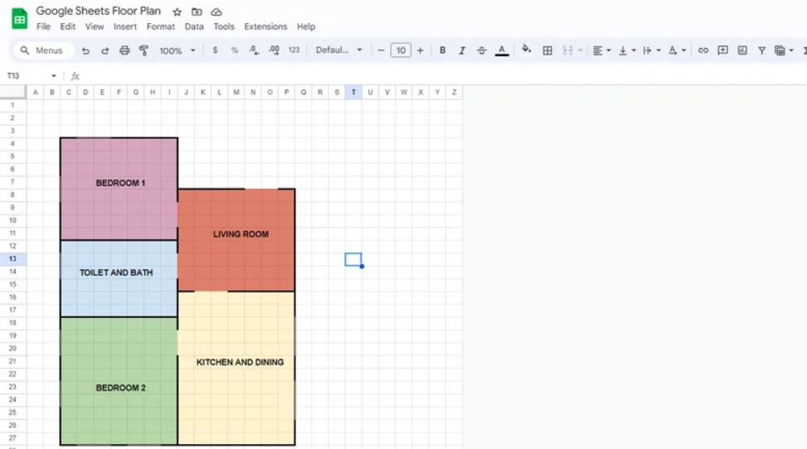
Task: Check the cloud save status icon
Action: (x=216, y=12)
